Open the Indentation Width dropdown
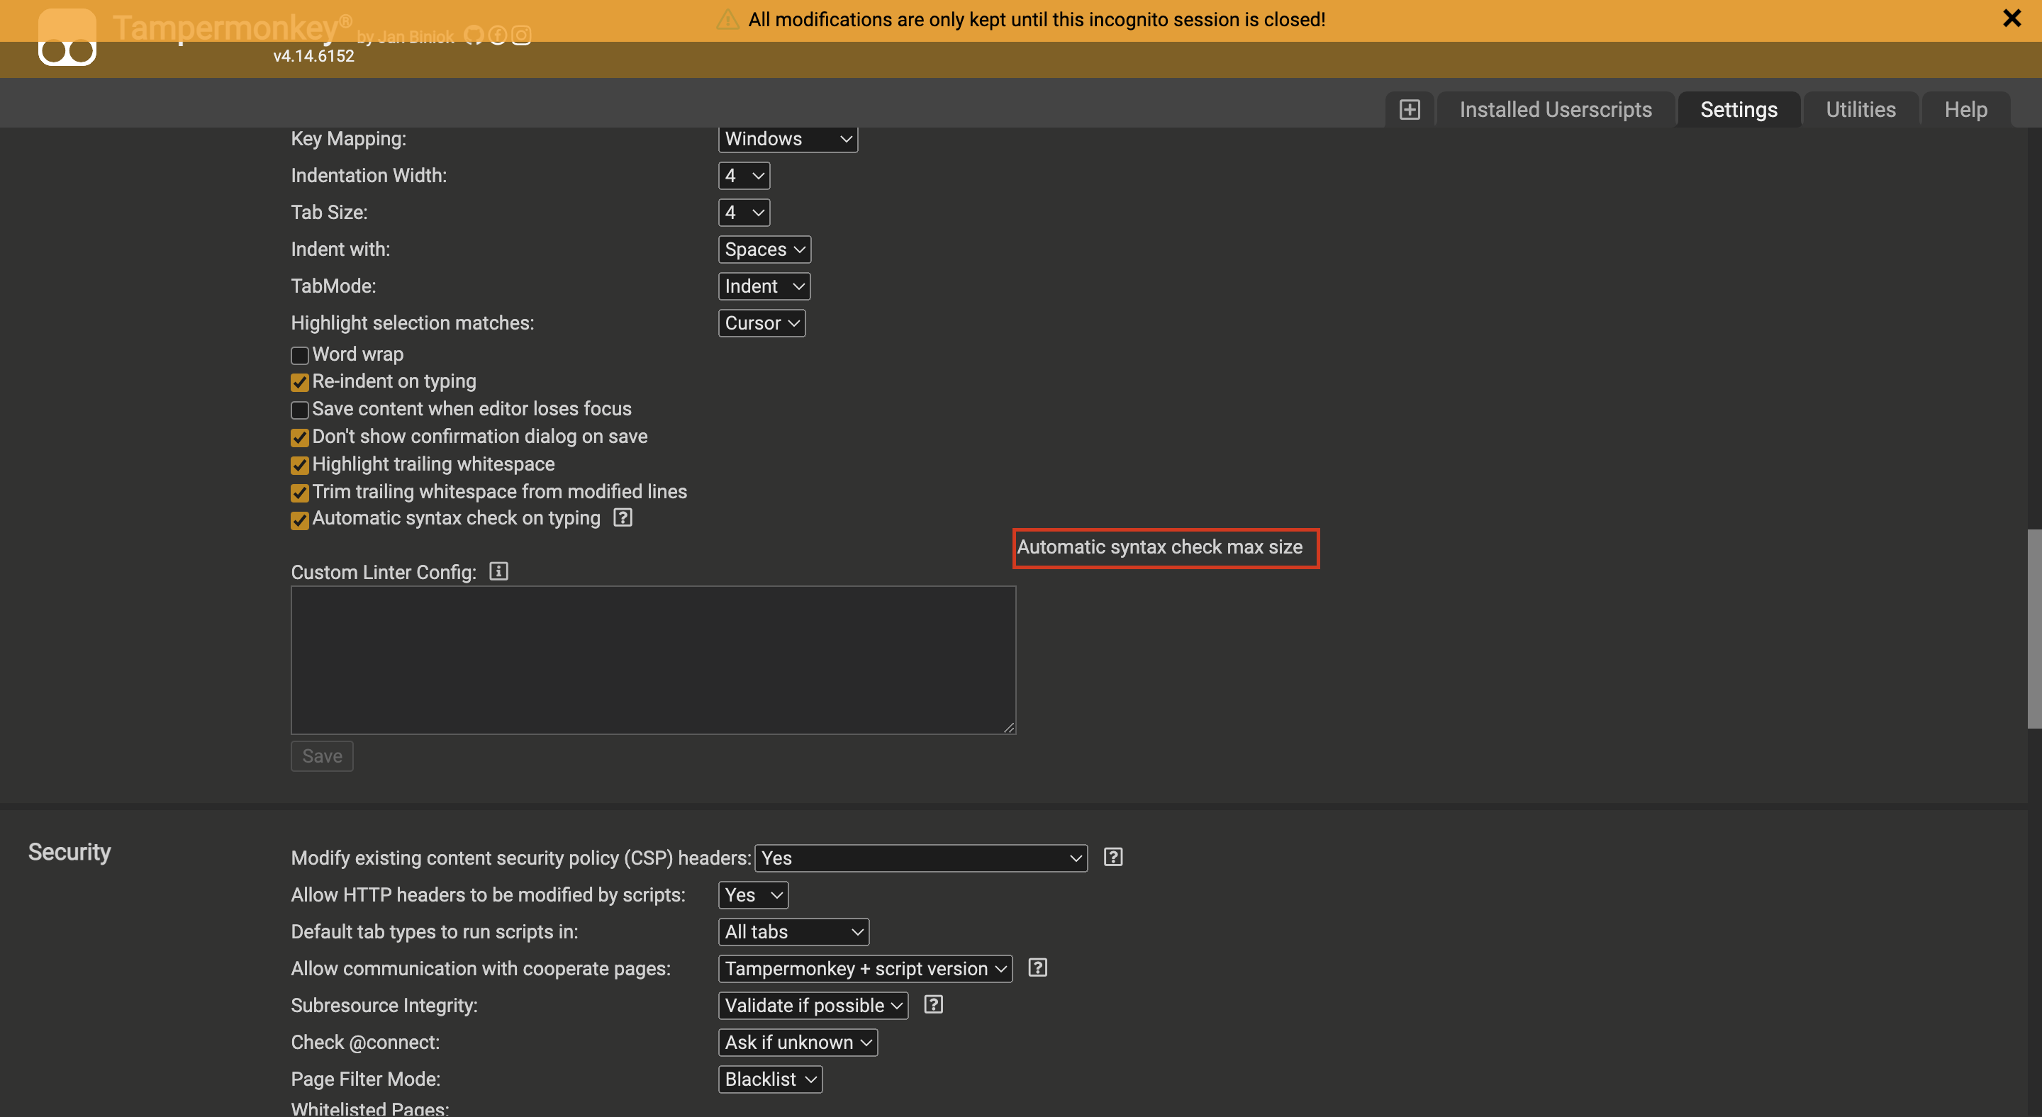The height and width of the screenshot is (1117, 2042). pos(744,175)
